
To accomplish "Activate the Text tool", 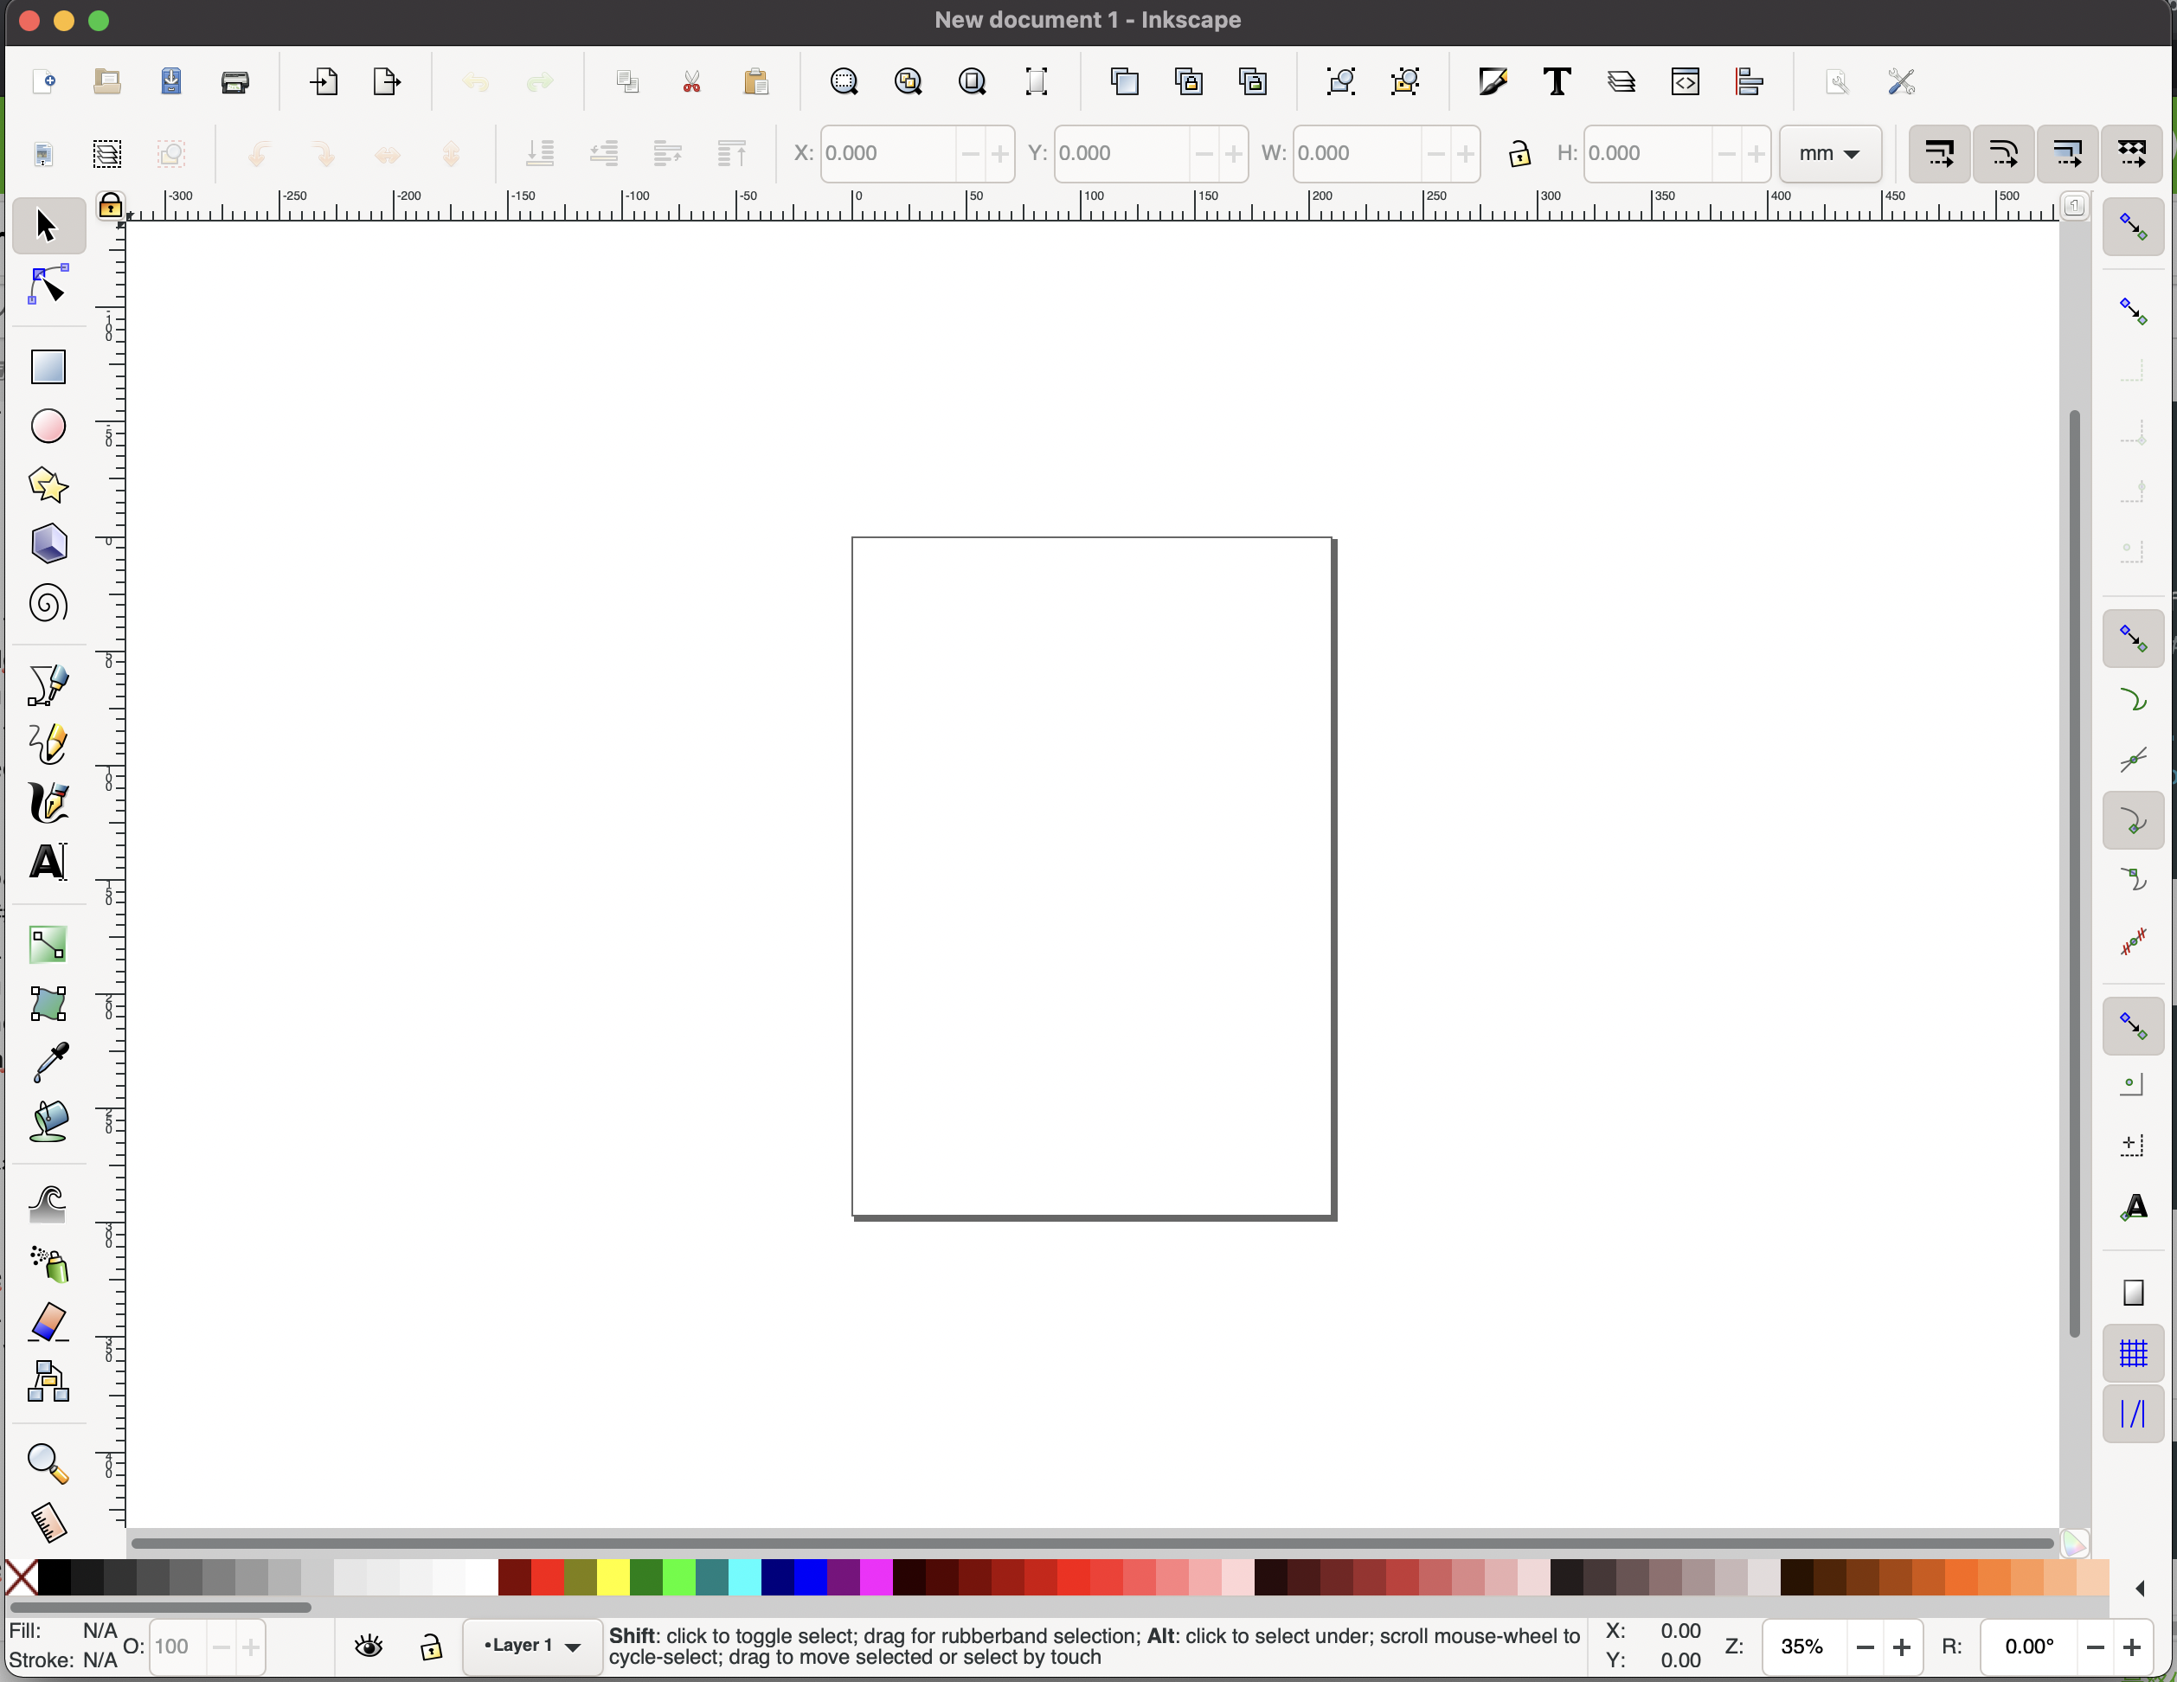I will click(47, 862).
